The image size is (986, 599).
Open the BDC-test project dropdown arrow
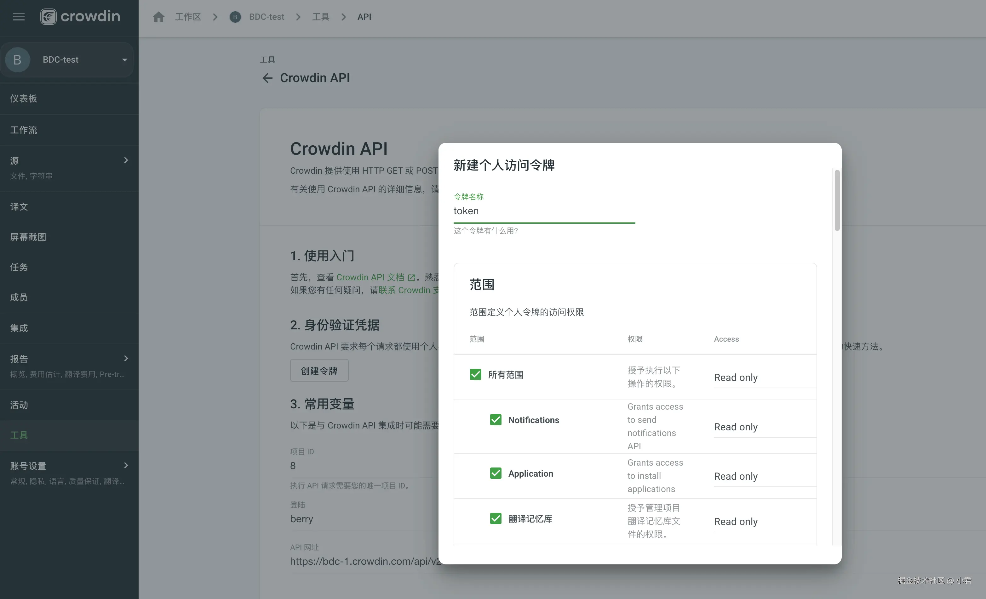tap(124, 60)
